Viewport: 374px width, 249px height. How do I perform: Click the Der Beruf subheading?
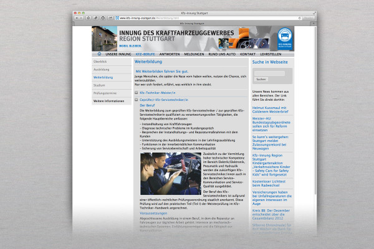click(147, 105)
